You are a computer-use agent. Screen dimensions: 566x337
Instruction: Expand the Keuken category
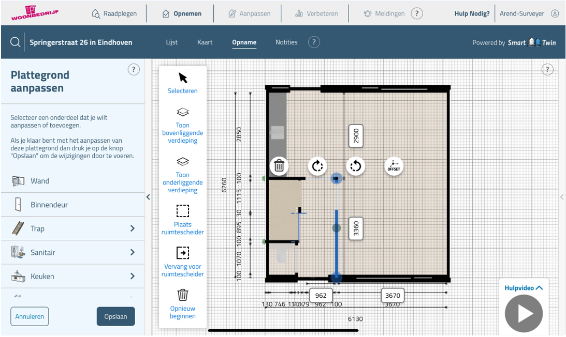tap(132, 276)
